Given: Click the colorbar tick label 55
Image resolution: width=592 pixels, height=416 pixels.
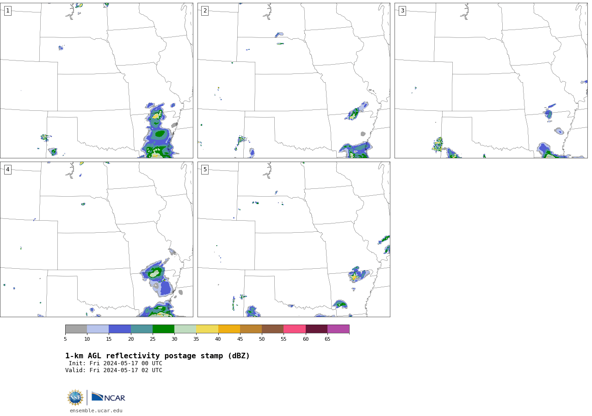Looking at the screenshot, I should [x=284, y=339].
